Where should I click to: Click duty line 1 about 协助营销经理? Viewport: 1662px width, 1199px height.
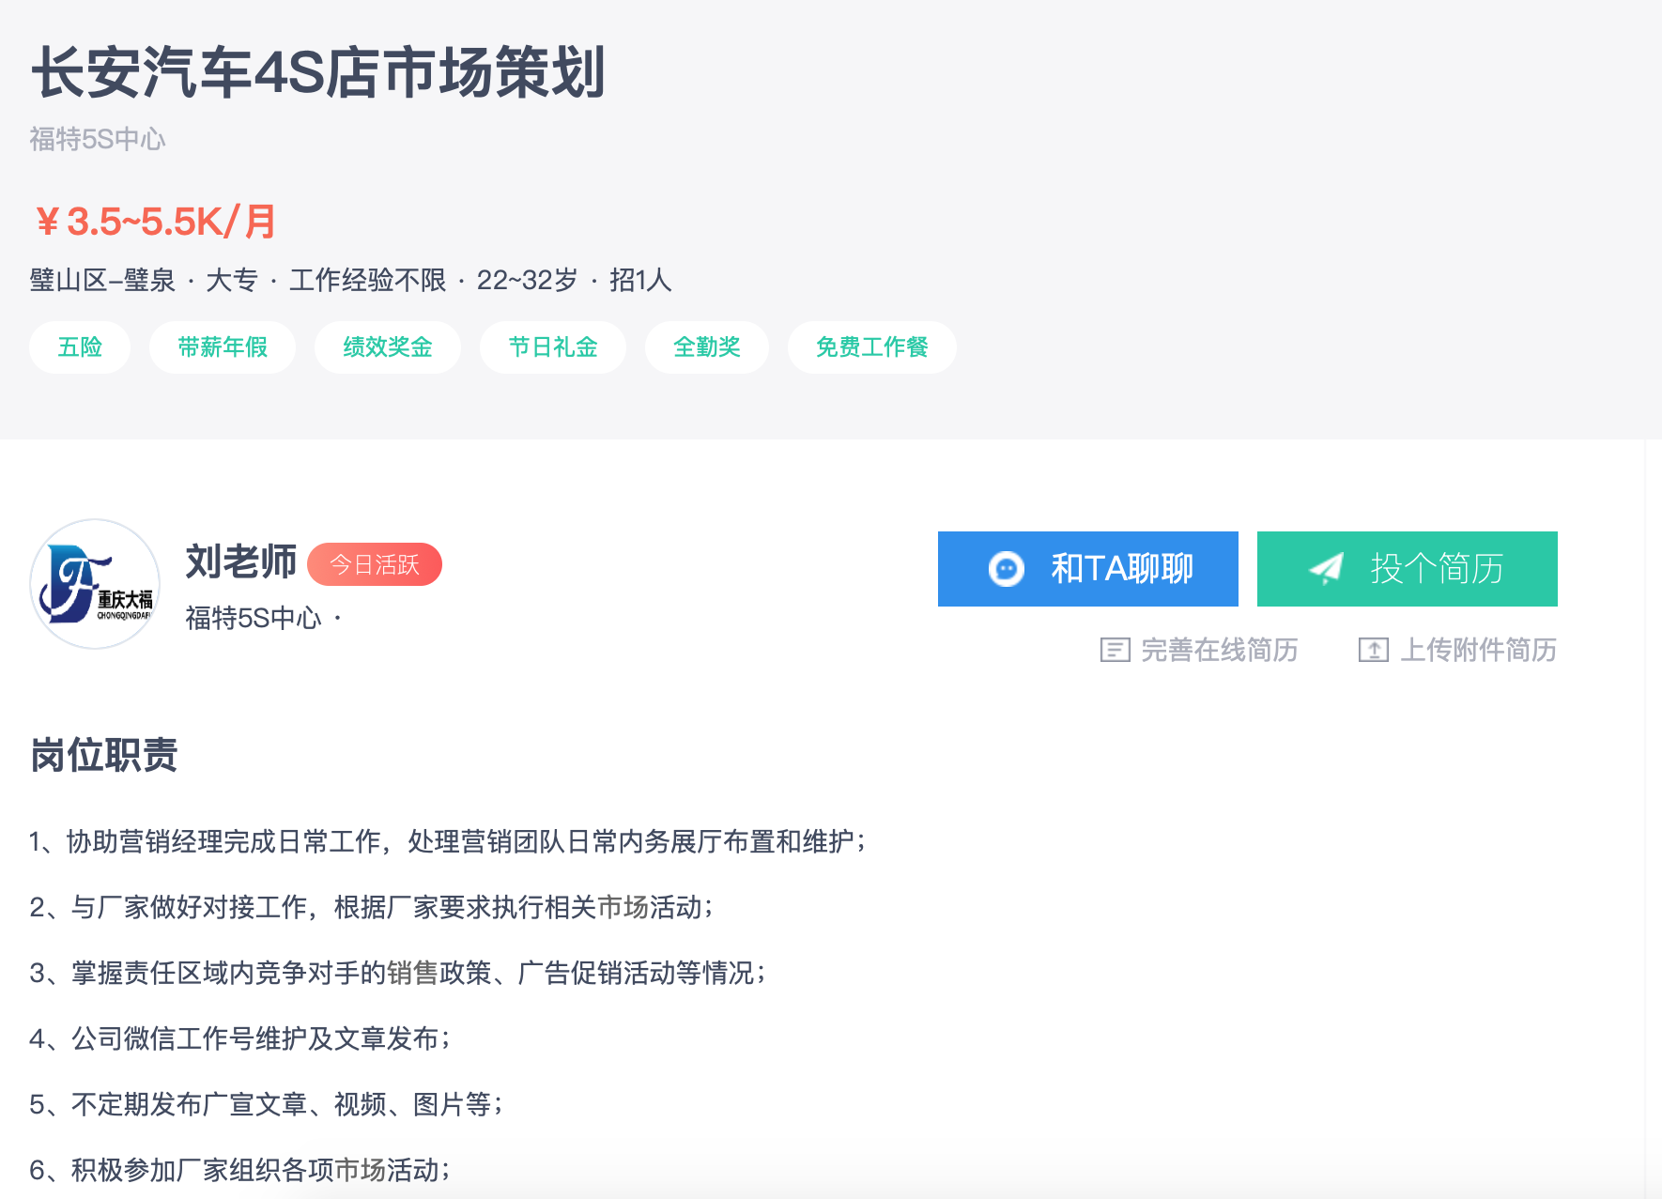pyautogui.click(x=447, y=841)
